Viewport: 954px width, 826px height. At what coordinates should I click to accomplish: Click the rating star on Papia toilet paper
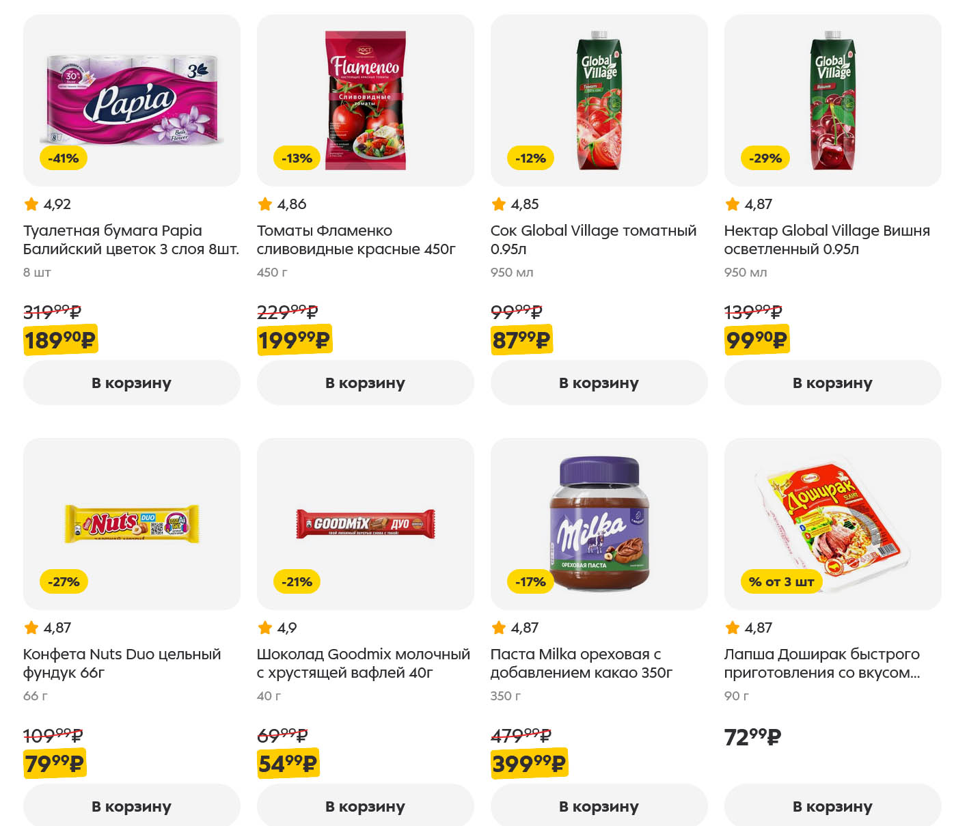click(31, 204)
